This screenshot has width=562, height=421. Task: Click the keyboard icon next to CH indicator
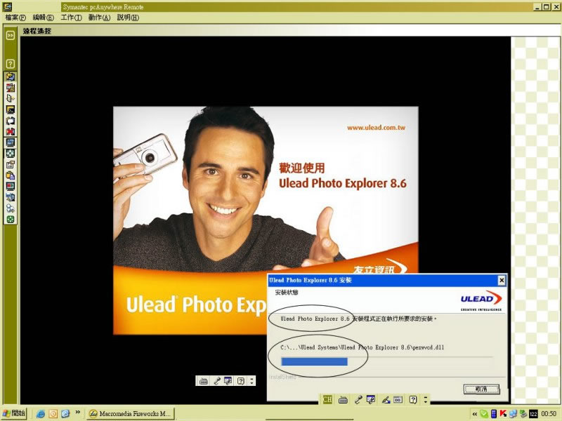[343, 399]
